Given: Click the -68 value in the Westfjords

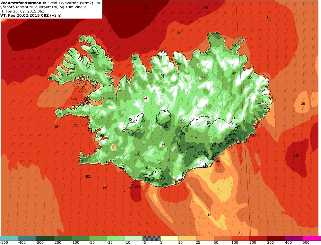Looking at the screenshot, I should coord(93,53).
